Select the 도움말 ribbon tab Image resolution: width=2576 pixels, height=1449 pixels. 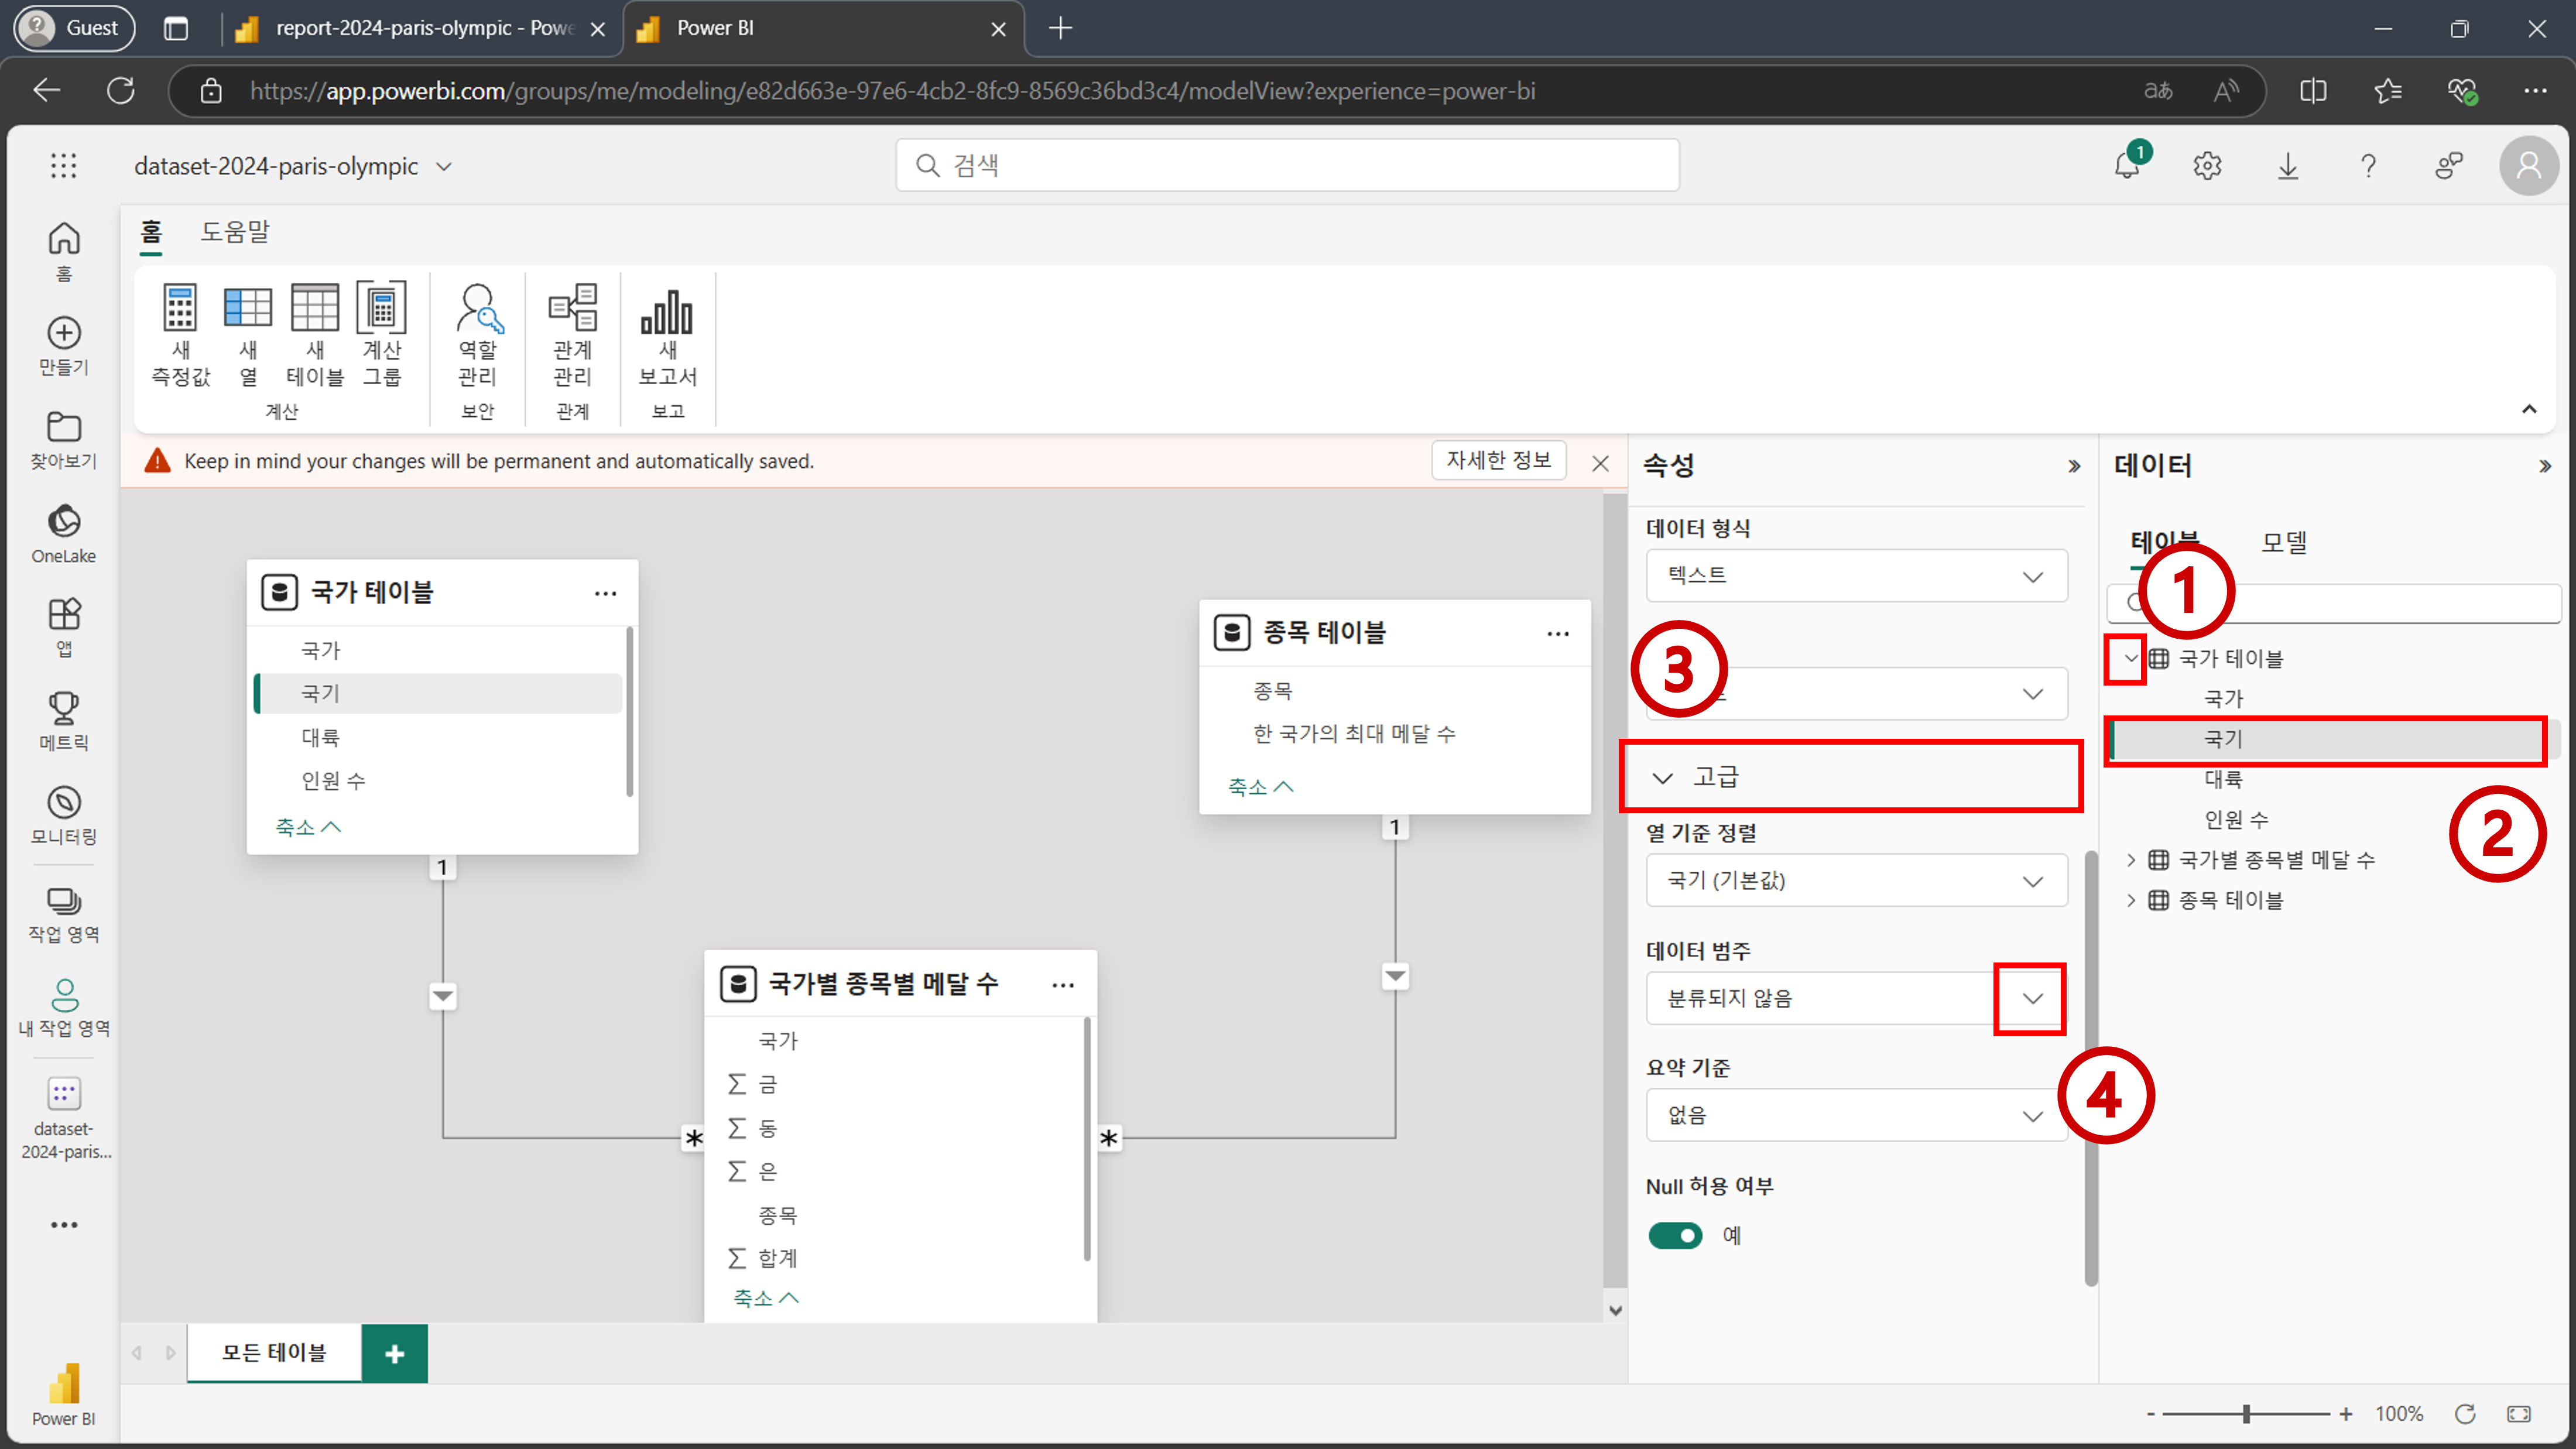(235, 232)
